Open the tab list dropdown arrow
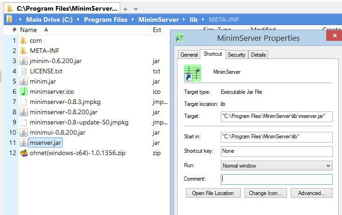 click(136, 9)
